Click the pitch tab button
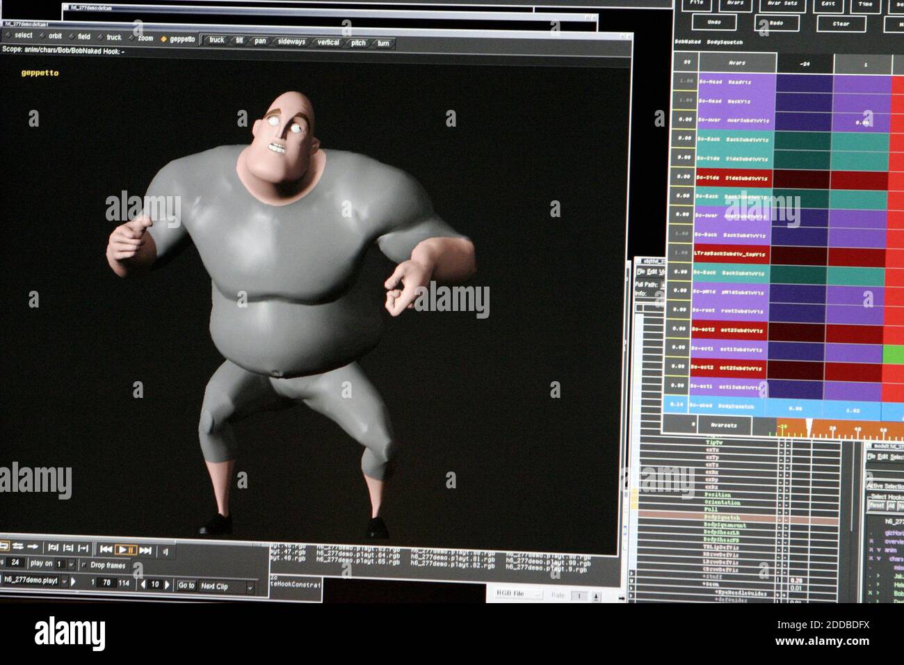Image resolution: width=904 pixels, height=665 pixels. 358,42
